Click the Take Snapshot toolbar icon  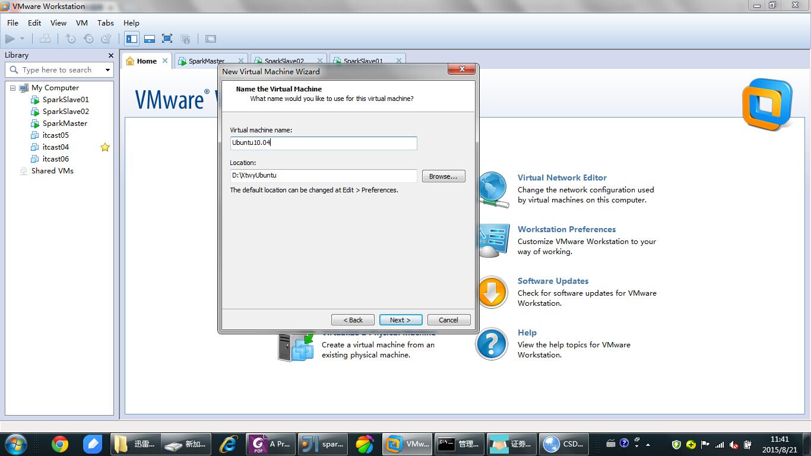(x=71, y=39)
